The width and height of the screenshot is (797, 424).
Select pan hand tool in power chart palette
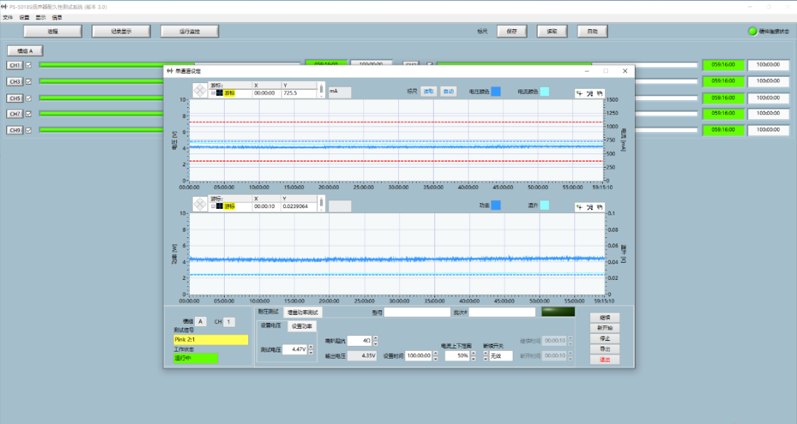click(599, 207)
